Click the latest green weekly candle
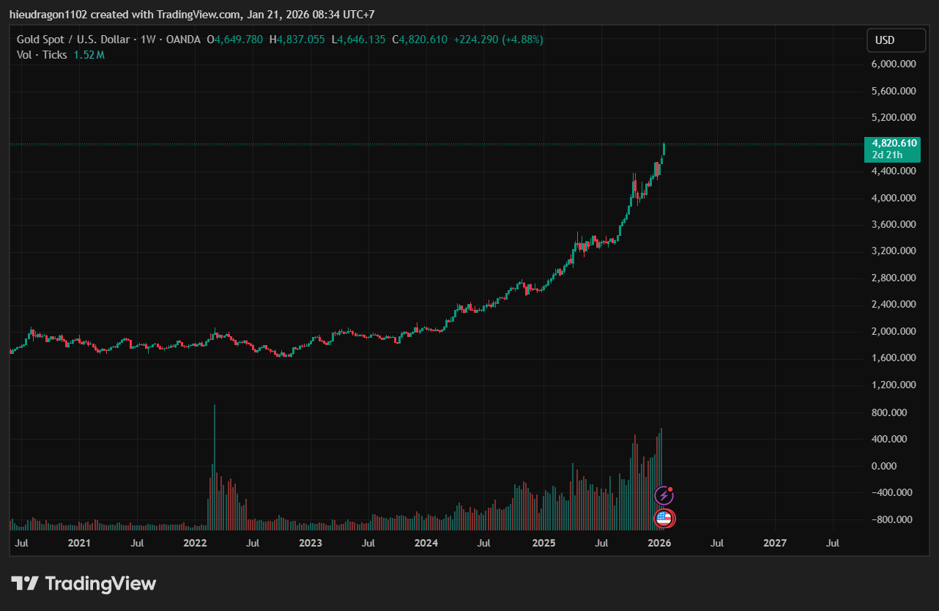 pyautogui.click(x=664, y=149)
